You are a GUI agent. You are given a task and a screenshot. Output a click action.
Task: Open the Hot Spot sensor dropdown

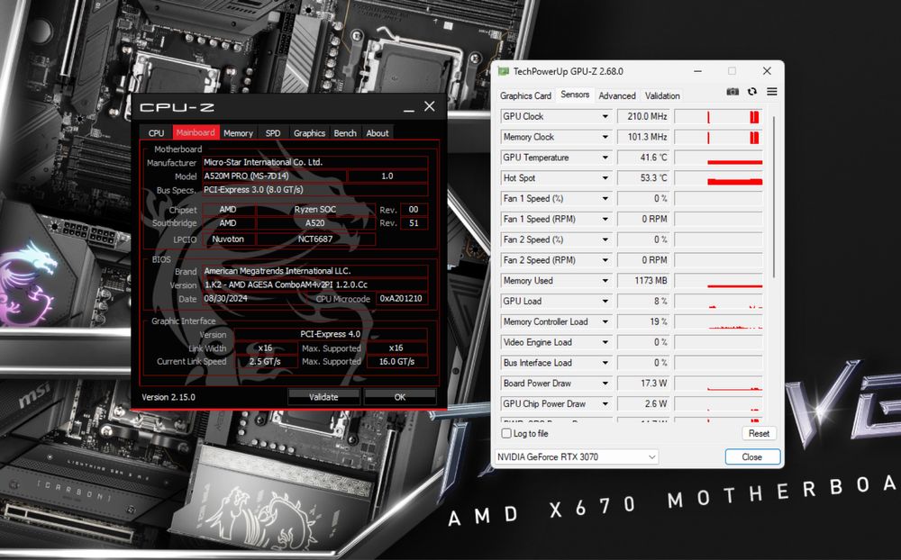click(x=605, y=178)
